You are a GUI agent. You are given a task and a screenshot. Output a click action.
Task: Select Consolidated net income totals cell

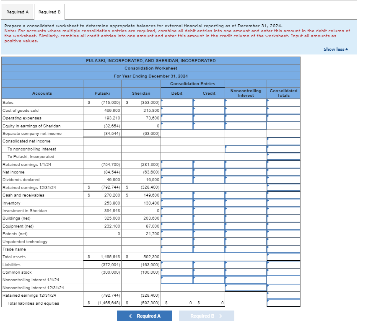click(x=283, y=141)
